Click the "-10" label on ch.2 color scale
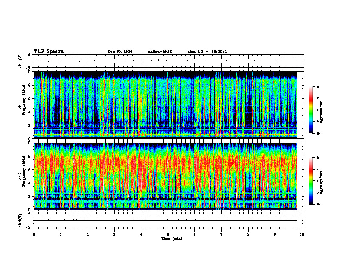Screen dimensions: 340x263 point(318,205)
